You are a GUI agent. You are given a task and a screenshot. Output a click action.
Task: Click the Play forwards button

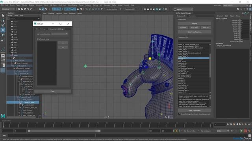tap(240, 124)
